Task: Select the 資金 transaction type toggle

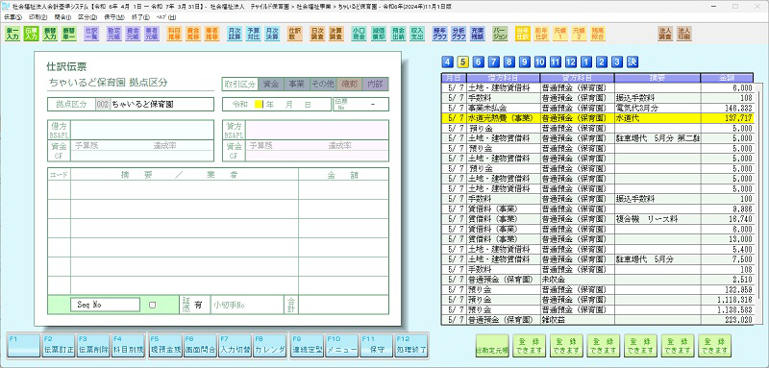Action: [271, 84]
